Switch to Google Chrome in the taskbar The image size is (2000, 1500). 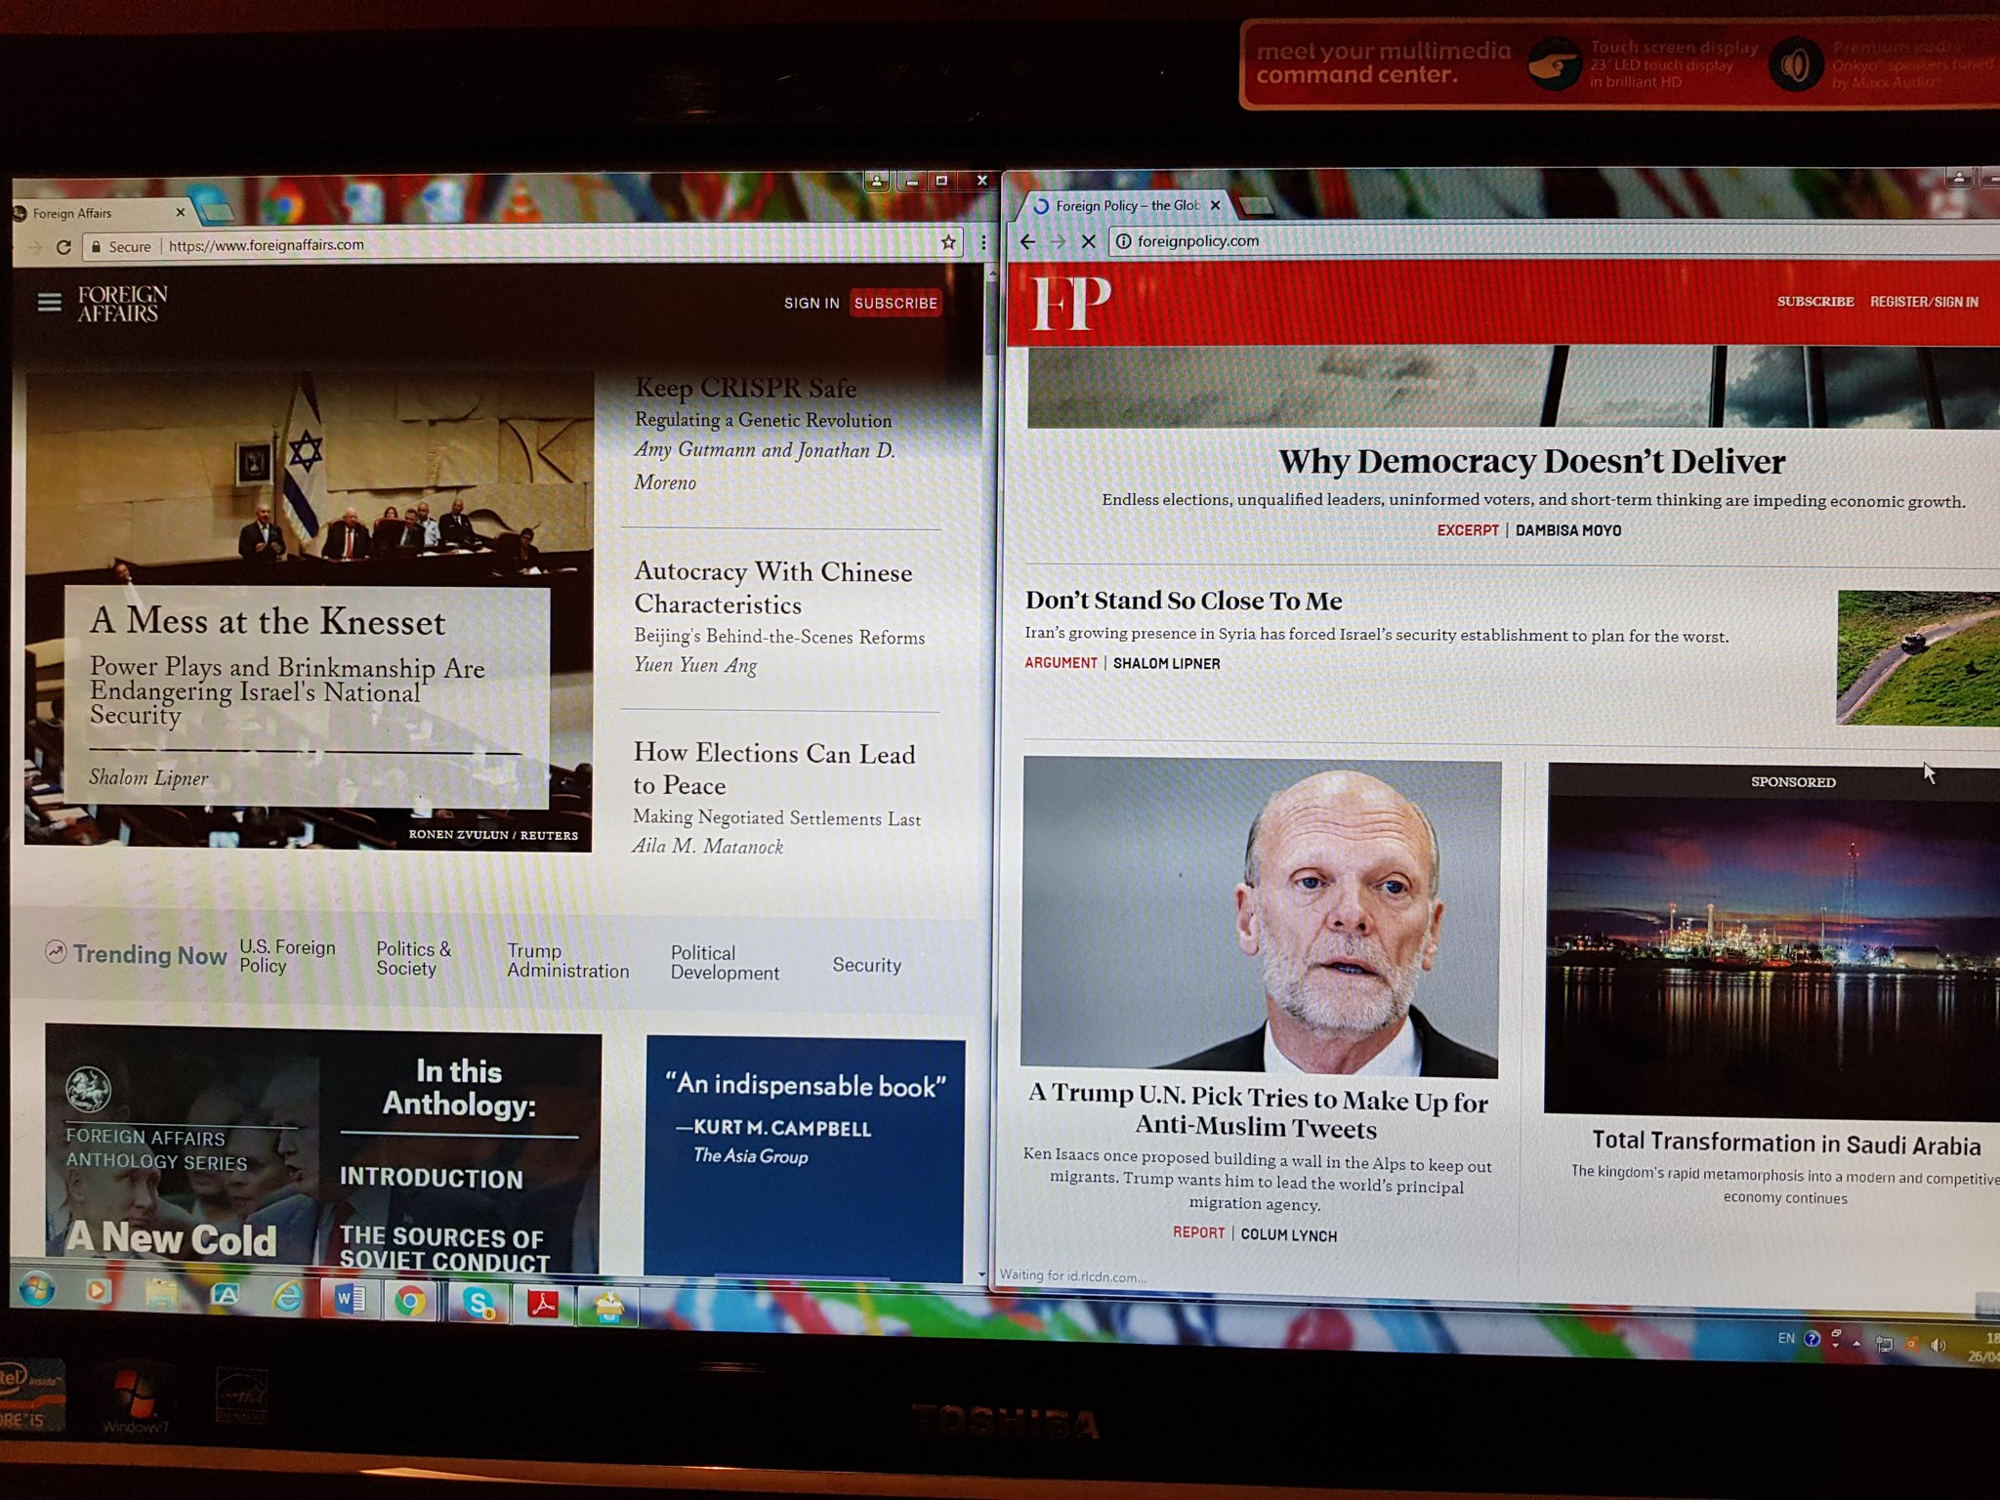click(x=410, y=1301)
